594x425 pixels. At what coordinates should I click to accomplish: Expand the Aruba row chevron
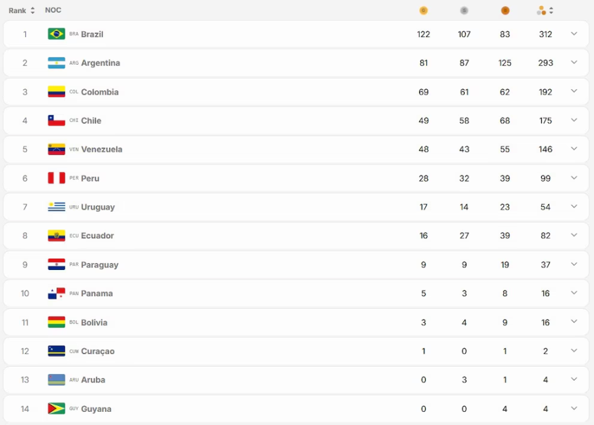tap(574, 379)
